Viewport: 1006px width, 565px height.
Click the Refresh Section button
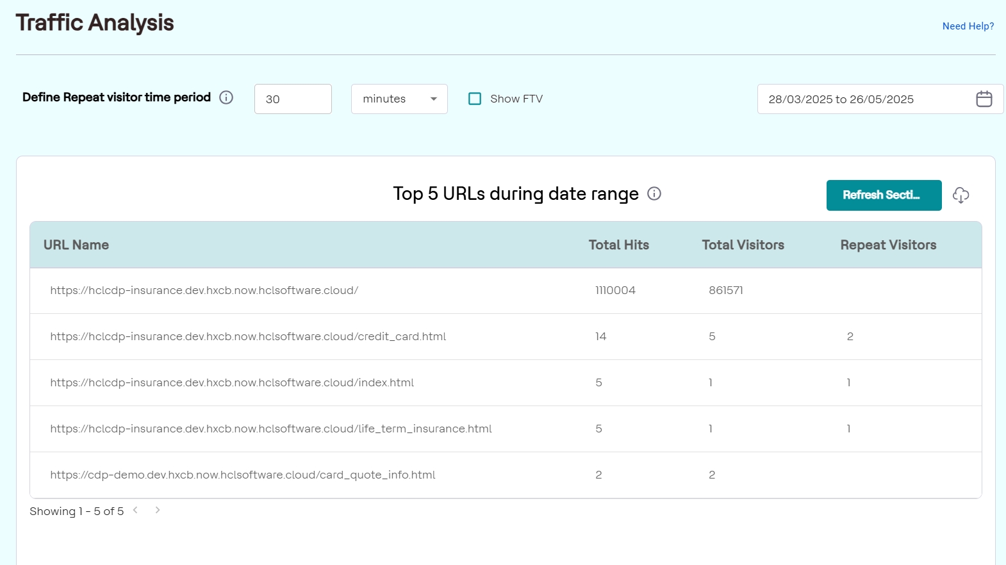[x=884, y=195]
